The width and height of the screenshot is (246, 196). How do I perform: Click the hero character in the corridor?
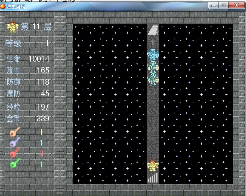tap(153, 166)
